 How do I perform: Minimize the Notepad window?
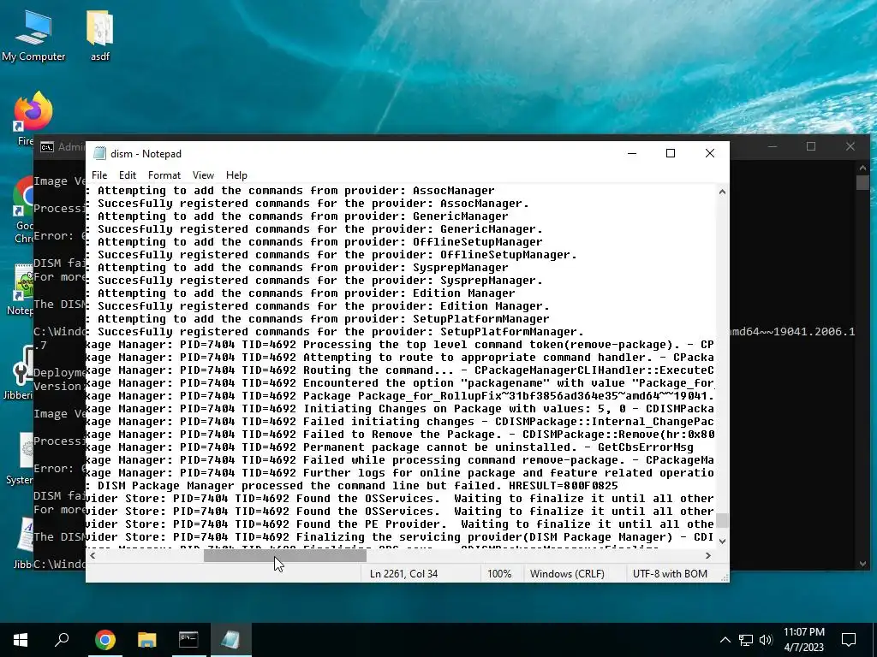[x=632, y=153]
